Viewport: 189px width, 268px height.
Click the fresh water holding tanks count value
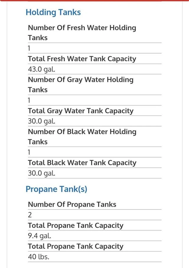pos(30,48)
